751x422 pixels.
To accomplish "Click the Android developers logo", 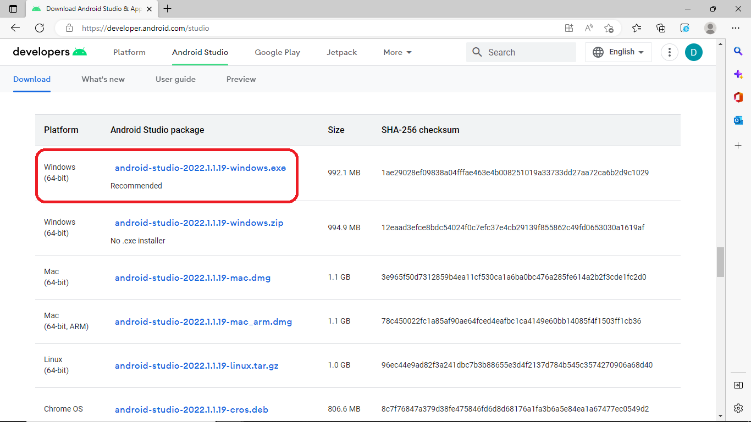I will tap(50, 52).
